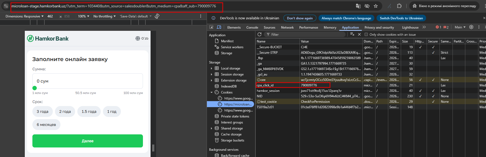Toggle the device toolbar icon
Screen dimensions: 486x157
[x=219, y=27]
